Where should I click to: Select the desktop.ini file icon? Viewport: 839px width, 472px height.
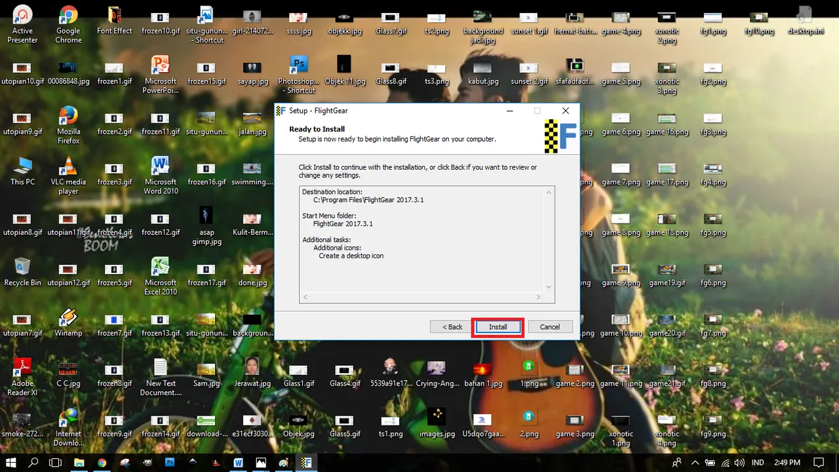point(804,21)
